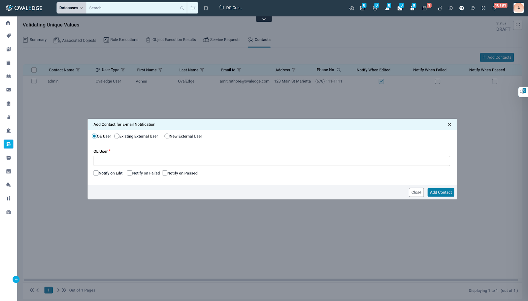The image size is (528, 301).
Task: Enable the Notify on Passed checkbox
Action: pyautogui.click(x=165, y=173)
